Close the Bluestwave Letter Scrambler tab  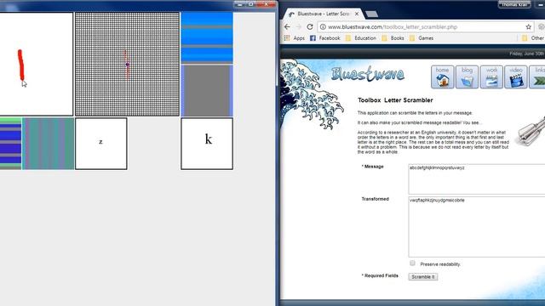click(x=357, y=14)
